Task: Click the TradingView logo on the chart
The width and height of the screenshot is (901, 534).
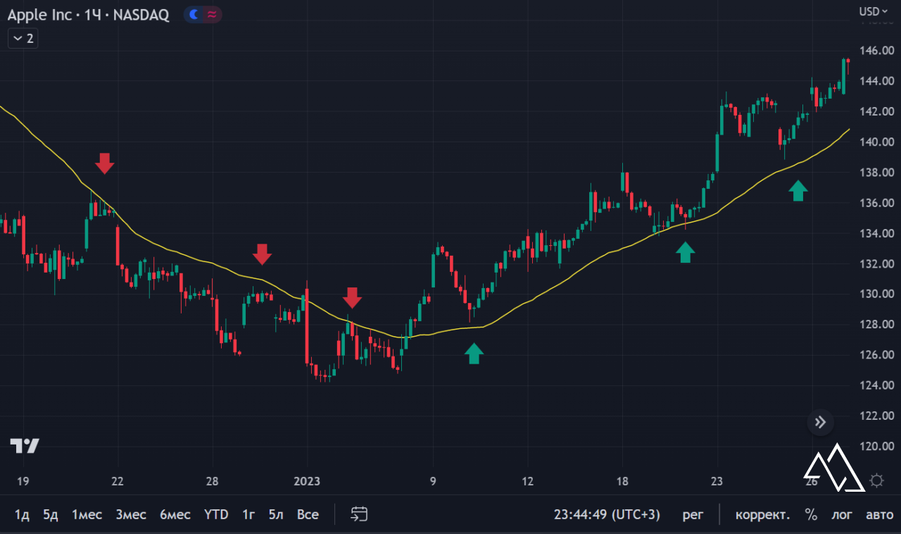Action: coord(25,445)
